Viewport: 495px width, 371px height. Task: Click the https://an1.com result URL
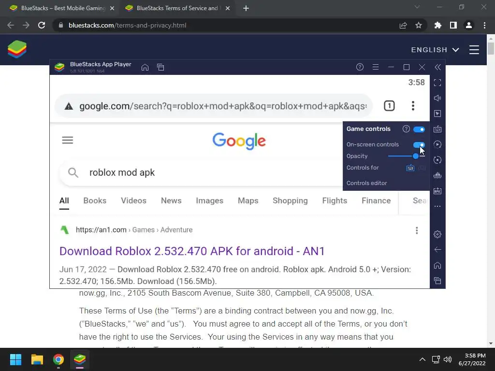pyautogui.click(x=101, y=230)
